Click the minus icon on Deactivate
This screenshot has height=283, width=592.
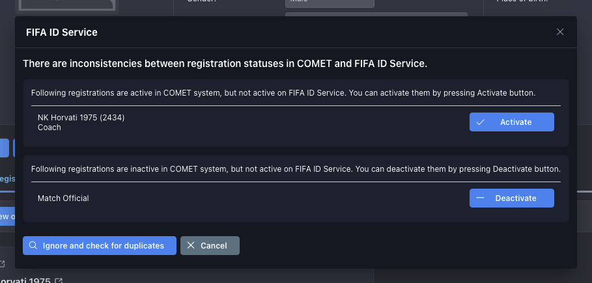[480, 198]
